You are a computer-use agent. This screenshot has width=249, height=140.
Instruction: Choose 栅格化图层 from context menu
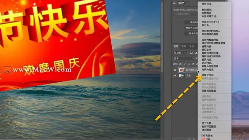click(x=207, y=75)
